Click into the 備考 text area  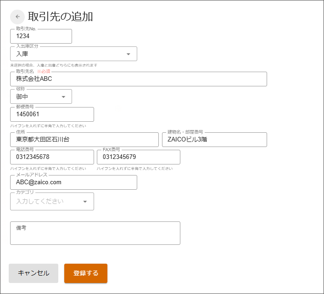click(95, 233)
